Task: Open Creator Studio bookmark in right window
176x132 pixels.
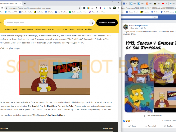Action: click(132, 12)
